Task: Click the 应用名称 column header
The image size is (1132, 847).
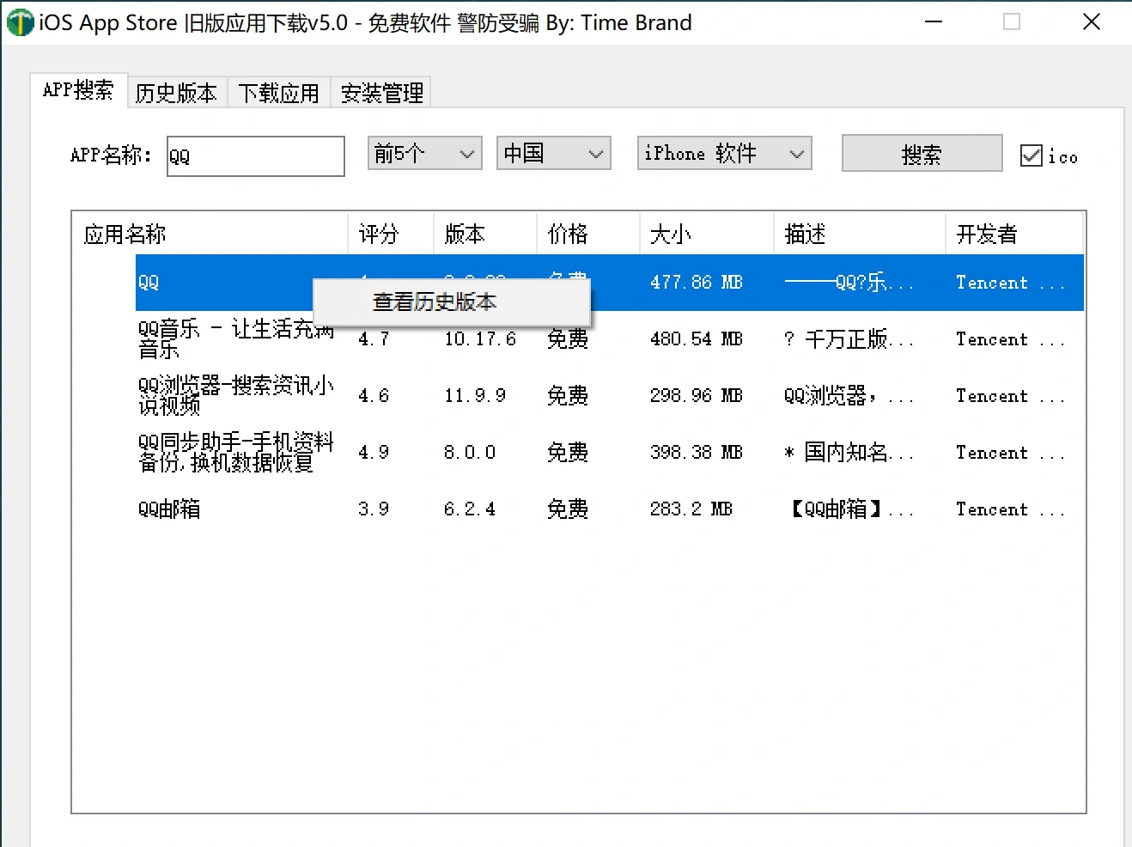Action: 123,233
